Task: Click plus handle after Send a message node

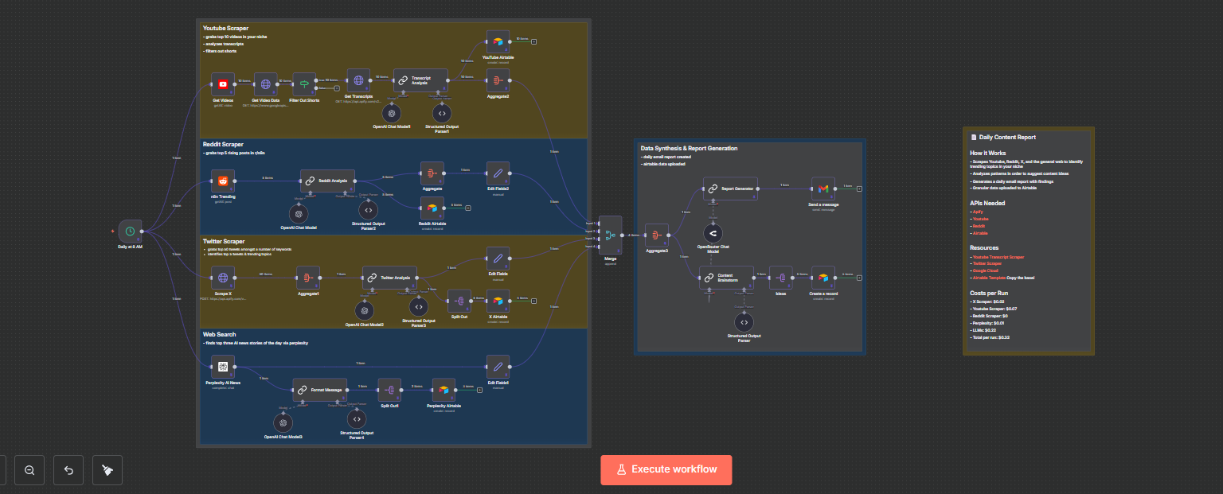Action: coord(859,189)
